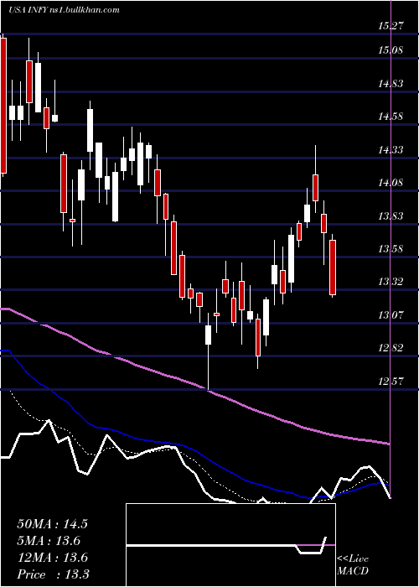Click the '5MA : 13.6' legend text
The height and width of the screenshot is (587, 419).
[49, 541]
